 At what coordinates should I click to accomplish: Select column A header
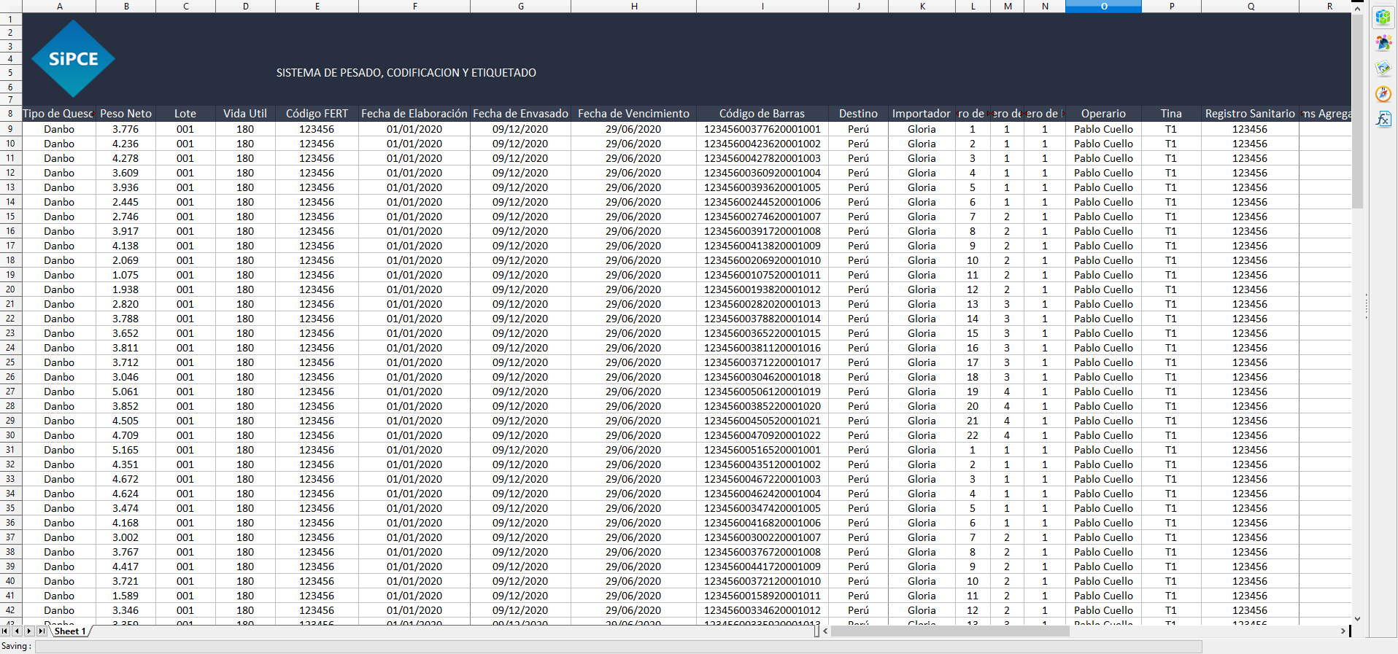[x=59, y=6]
